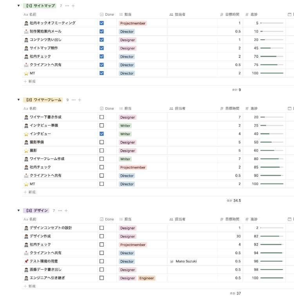Click person icon of 画像データ書き出し
294x297 pixels.
(26, 270)
